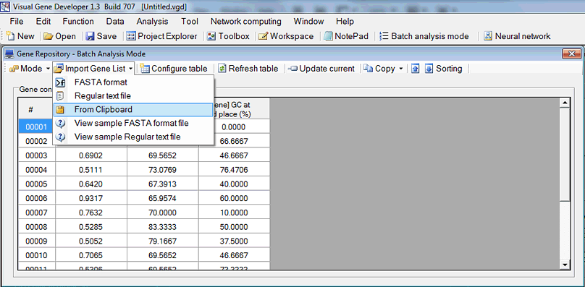Click cell value 76.4706

234,170
